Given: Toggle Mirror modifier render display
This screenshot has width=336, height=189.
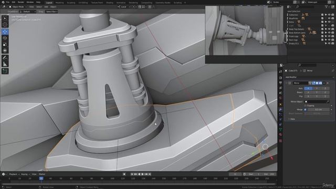Looking at the screenshot, I should tap(321, 83).
